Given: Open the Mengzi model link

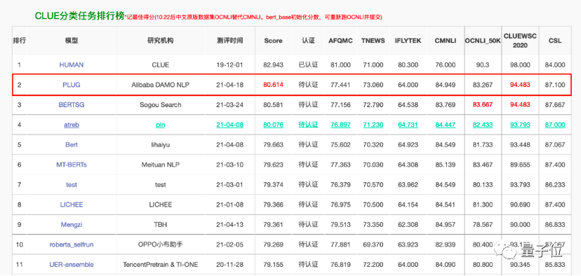Looking at the screenshot, I should click(x=72, y=225).
